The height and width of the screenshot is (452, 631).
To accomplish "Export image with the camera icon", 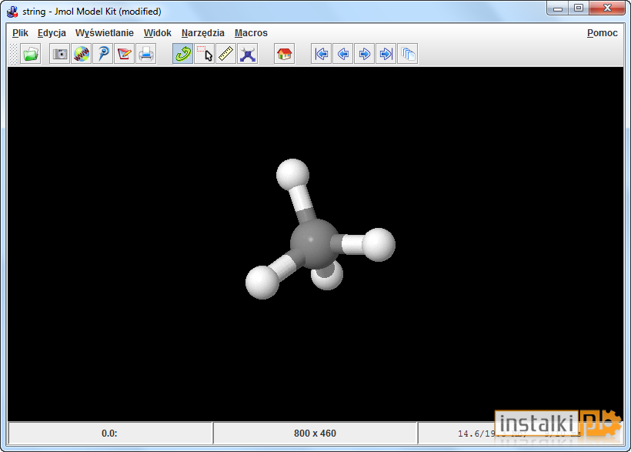I will tap(59, 54).
